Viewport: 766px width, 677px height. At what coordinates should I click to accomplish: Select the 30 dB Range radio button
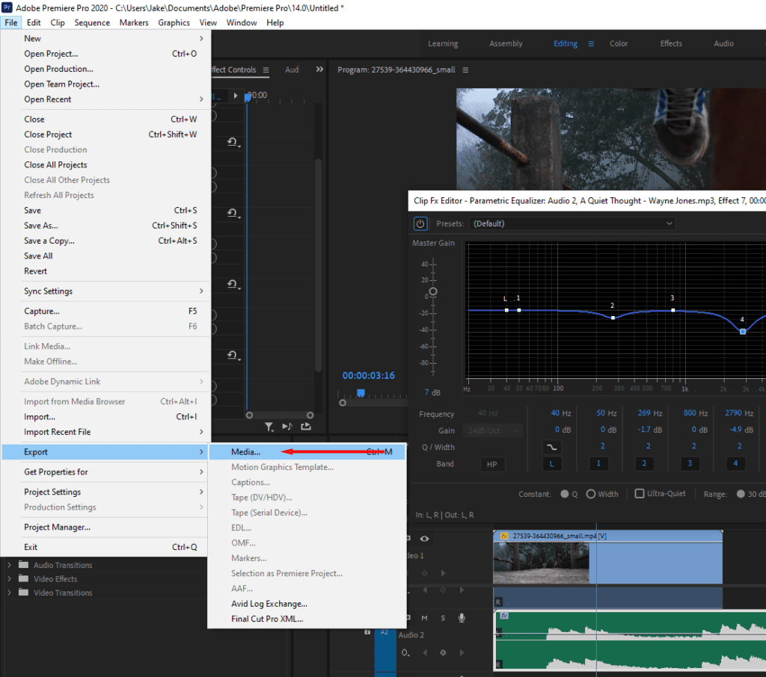click(x=741, y=494)
